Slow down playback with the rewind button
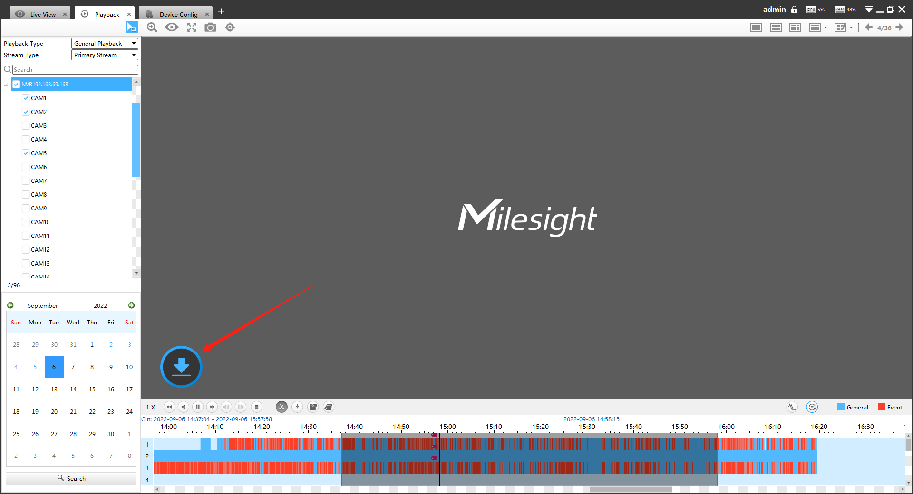Image resolution: width=913 pixels, height=494 pixels. [x=169, y=407]
